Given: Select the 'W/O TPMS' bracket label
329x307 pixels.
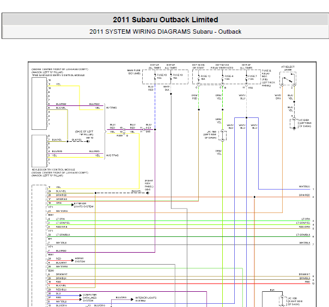Looking at the screenshot, I should coord(112,155).
